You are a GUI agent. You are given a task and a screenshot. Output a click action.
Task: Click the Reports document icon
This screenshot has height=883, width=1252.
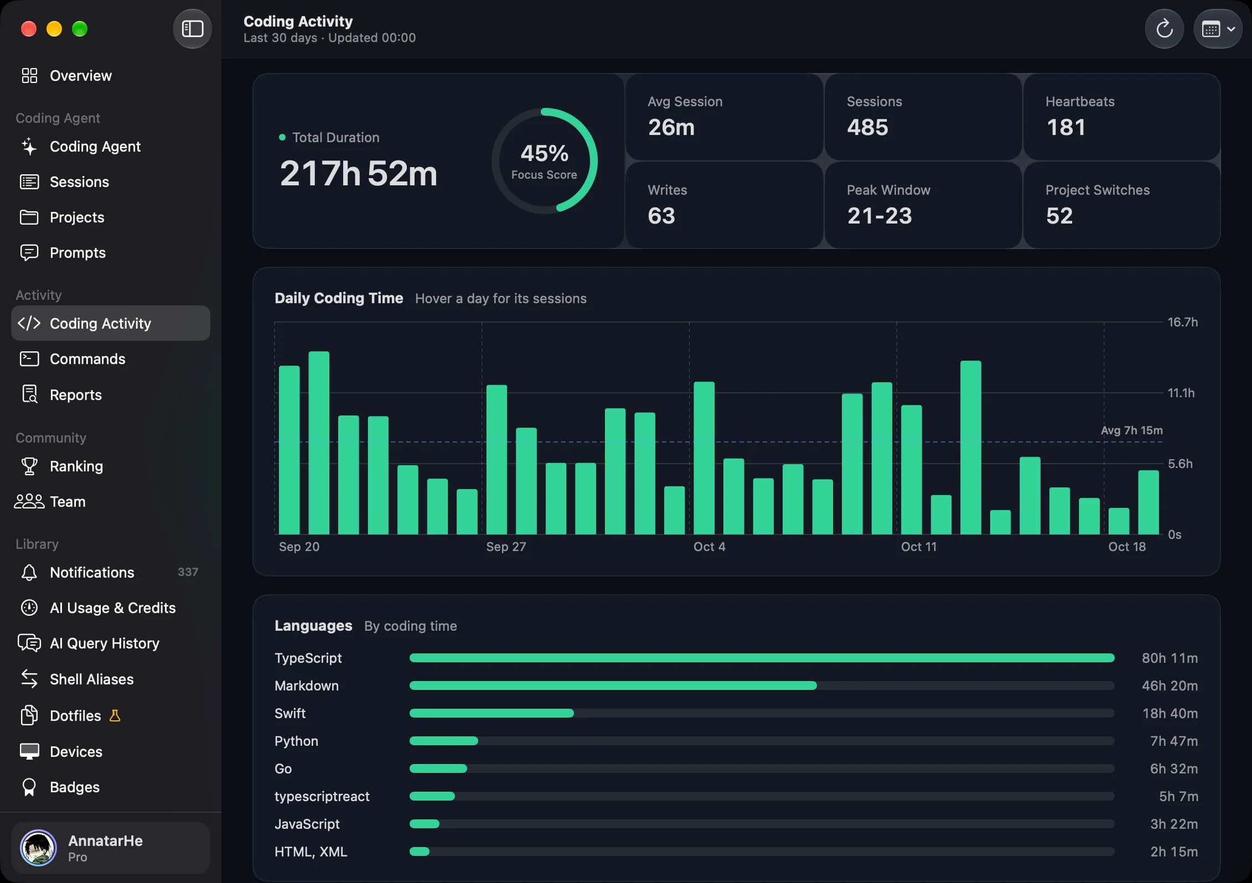(x=29, y=394)
